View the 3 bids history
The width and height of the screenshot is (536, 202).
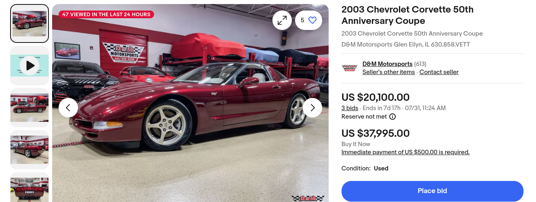(x=350, y=108)
